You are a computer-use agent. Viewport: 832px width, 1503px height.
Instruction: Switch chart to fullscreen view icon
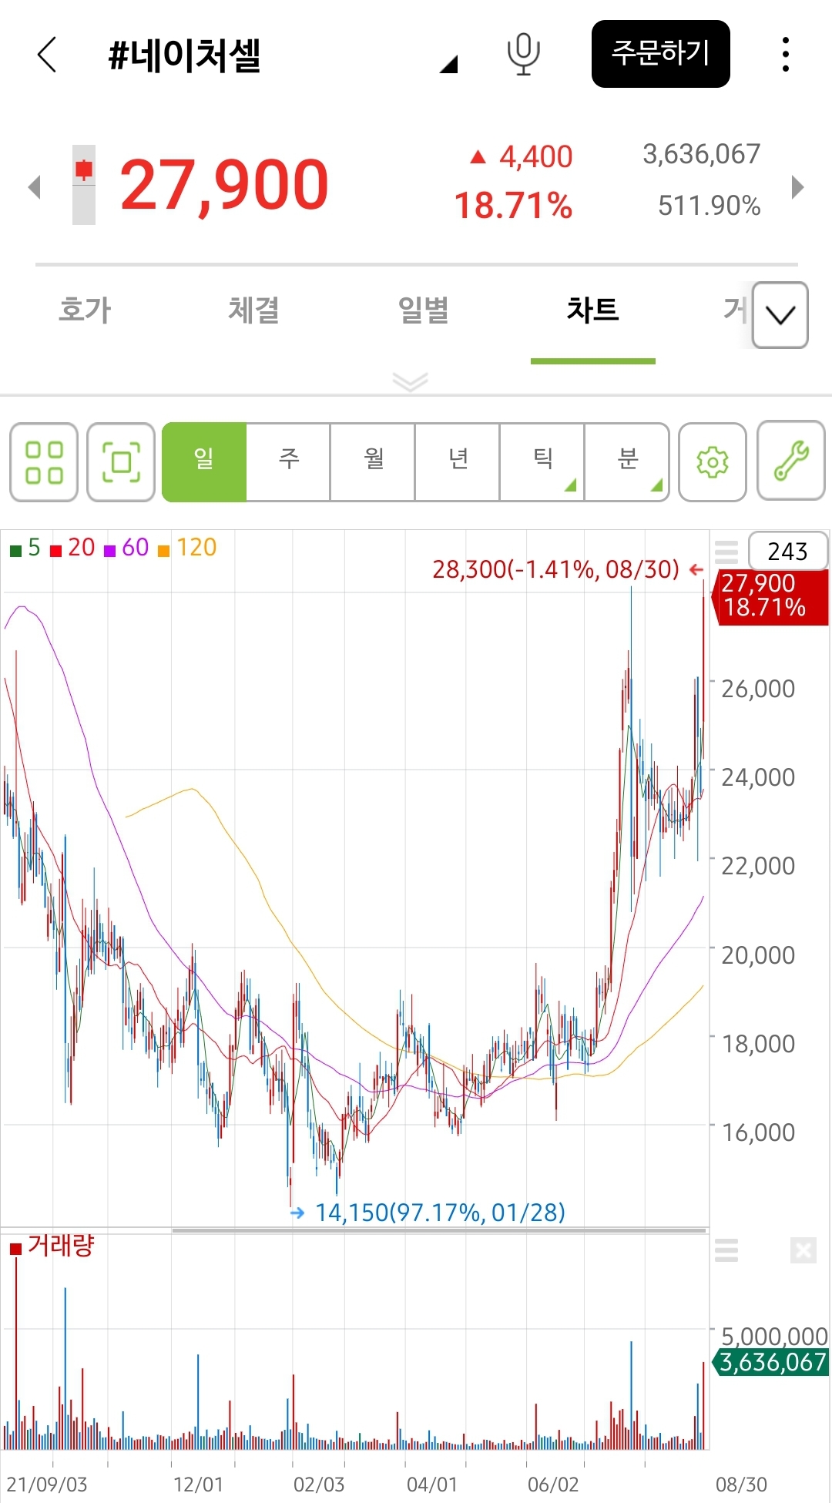pos(121,462)
